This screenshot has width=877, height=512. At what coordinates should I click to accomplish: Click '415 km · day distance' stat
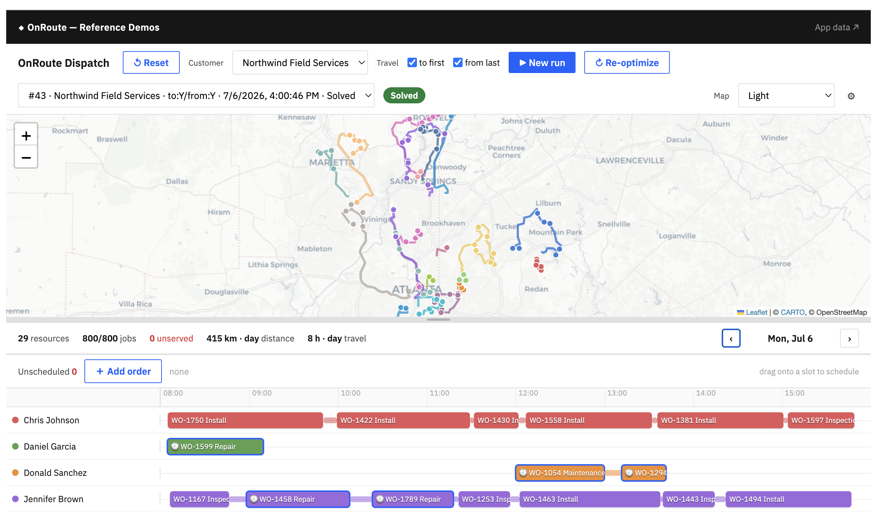coord(250,339)
